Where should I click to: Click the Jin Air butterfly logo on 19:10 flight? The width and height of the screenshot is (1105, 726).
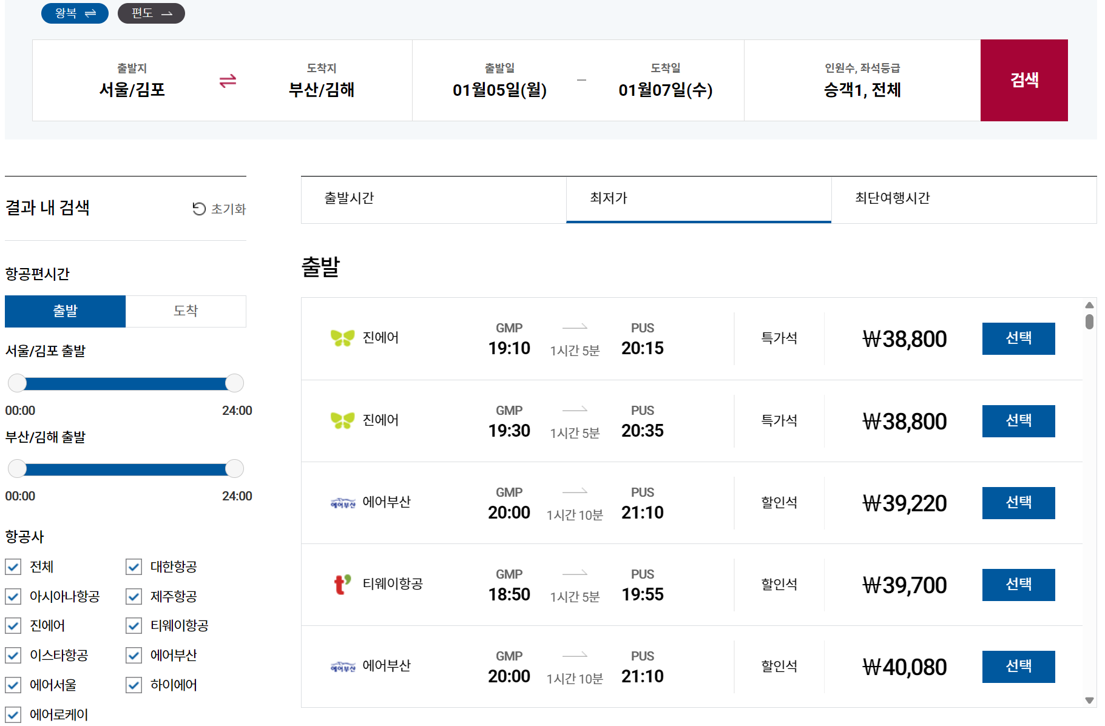(x=343, y=338)
